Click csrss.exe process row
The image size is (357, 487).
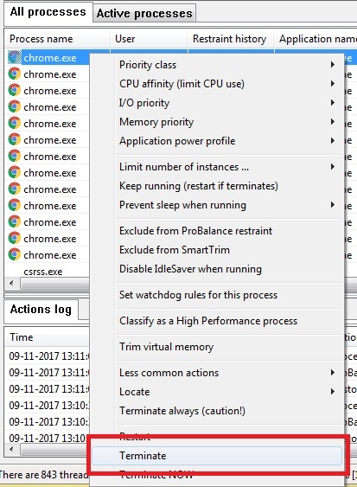[x=47, y=272]
